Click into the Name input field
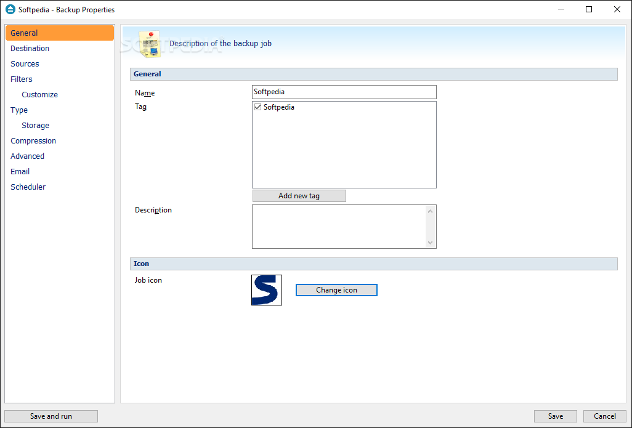 tap(344, 92)
